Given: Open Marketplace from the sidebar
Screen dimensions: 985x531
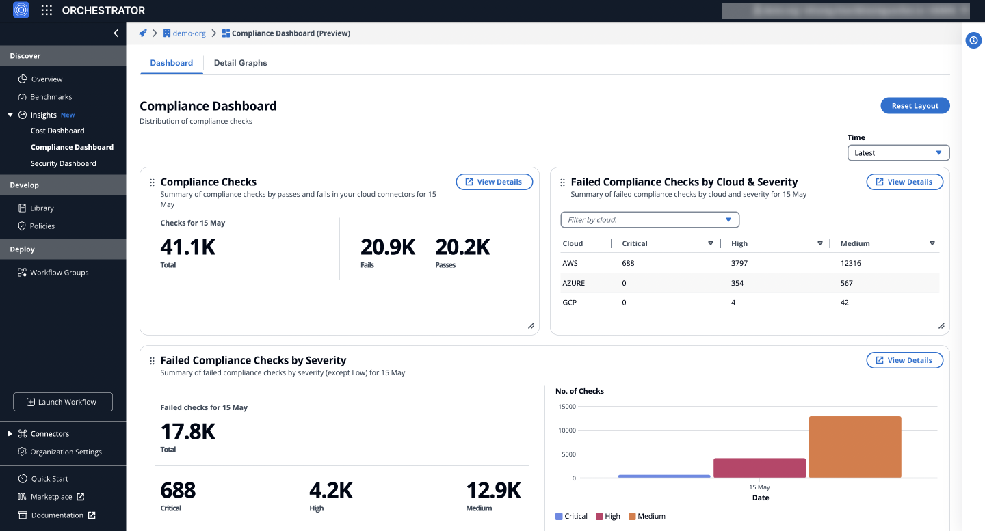Looking at the screenshot, I should [51, 496].
